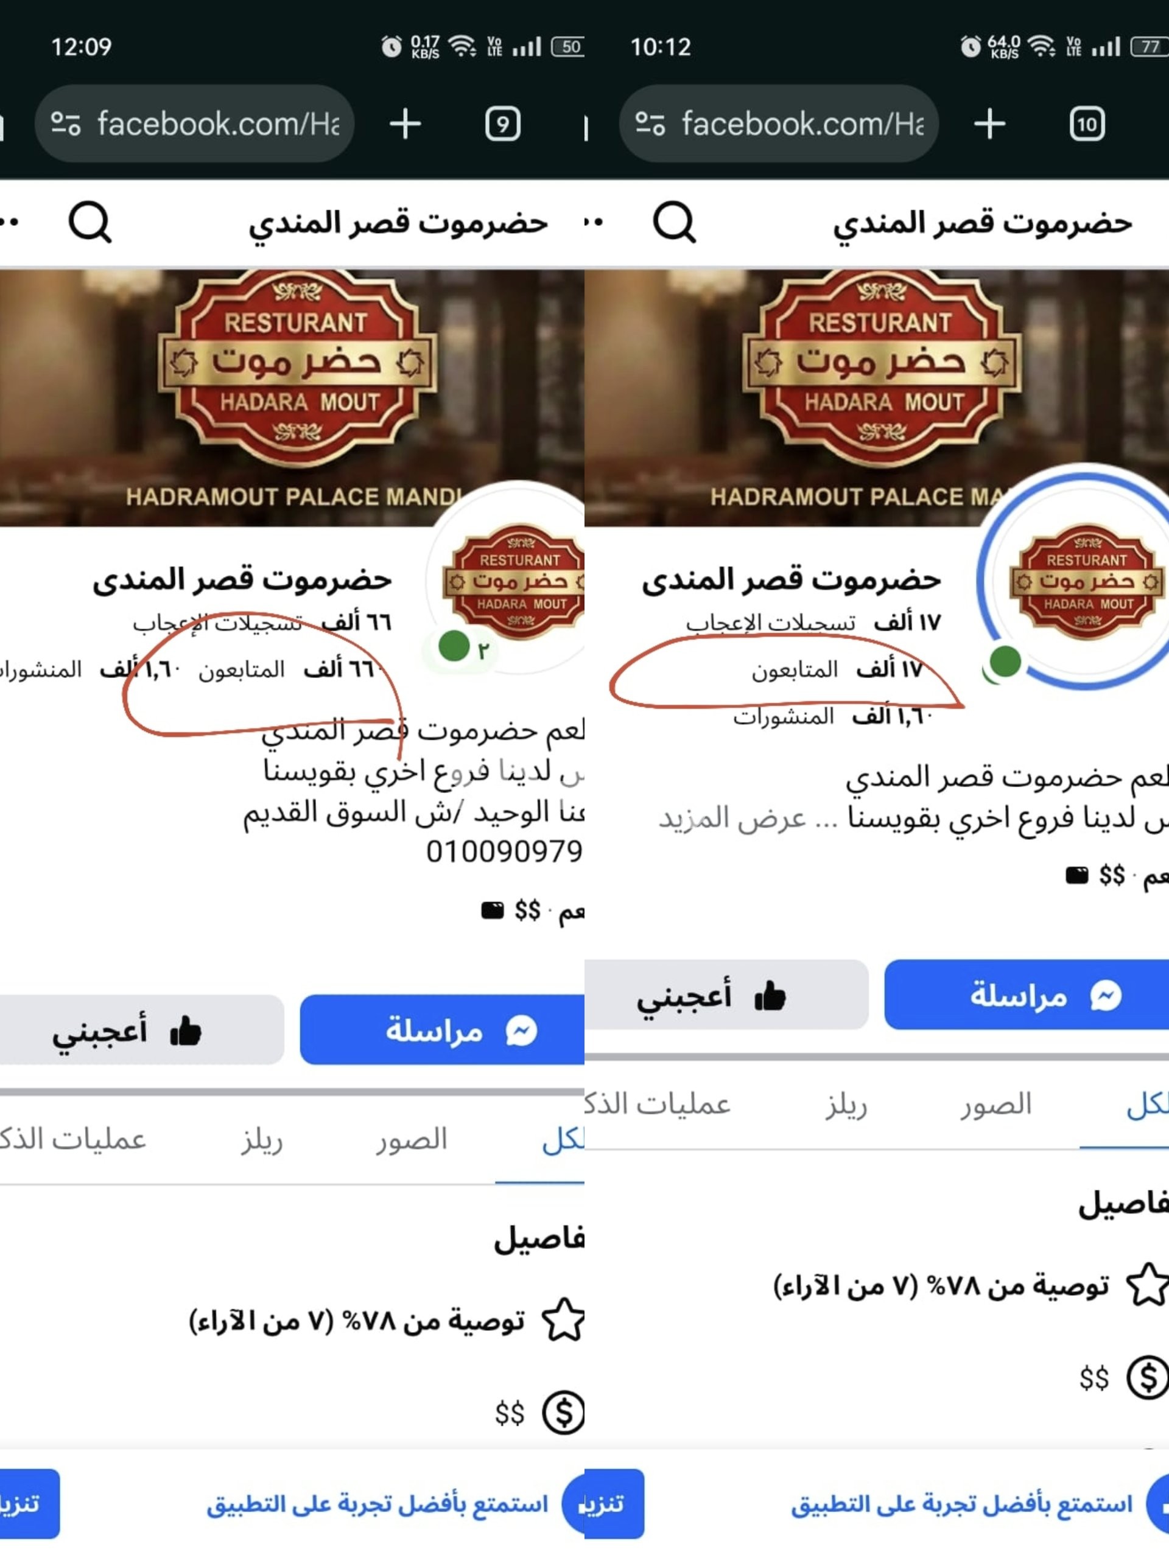Tap blue مراسلة button in left screenshot
1169x1558 pixels.
pos(442,1030)
